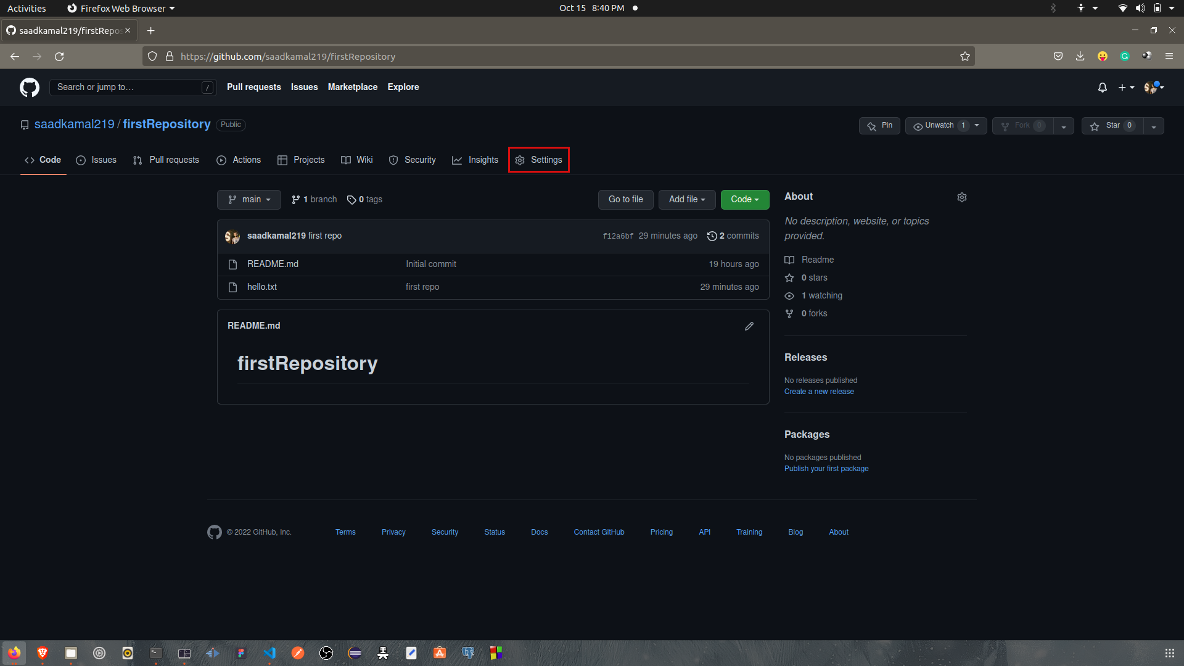
Task: Open the Add file dropdown
Action: 686,200
